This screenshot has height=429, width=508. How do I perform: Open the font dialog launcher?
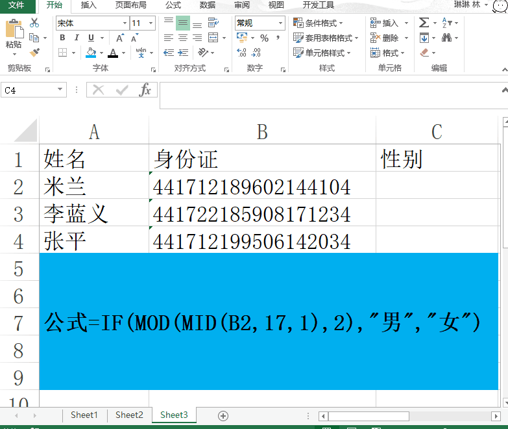tap(154, 70)
